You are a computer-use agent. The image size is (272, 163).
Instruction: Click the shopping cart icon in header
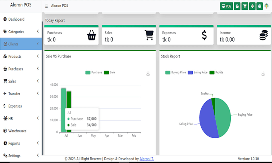pos(245,6)
